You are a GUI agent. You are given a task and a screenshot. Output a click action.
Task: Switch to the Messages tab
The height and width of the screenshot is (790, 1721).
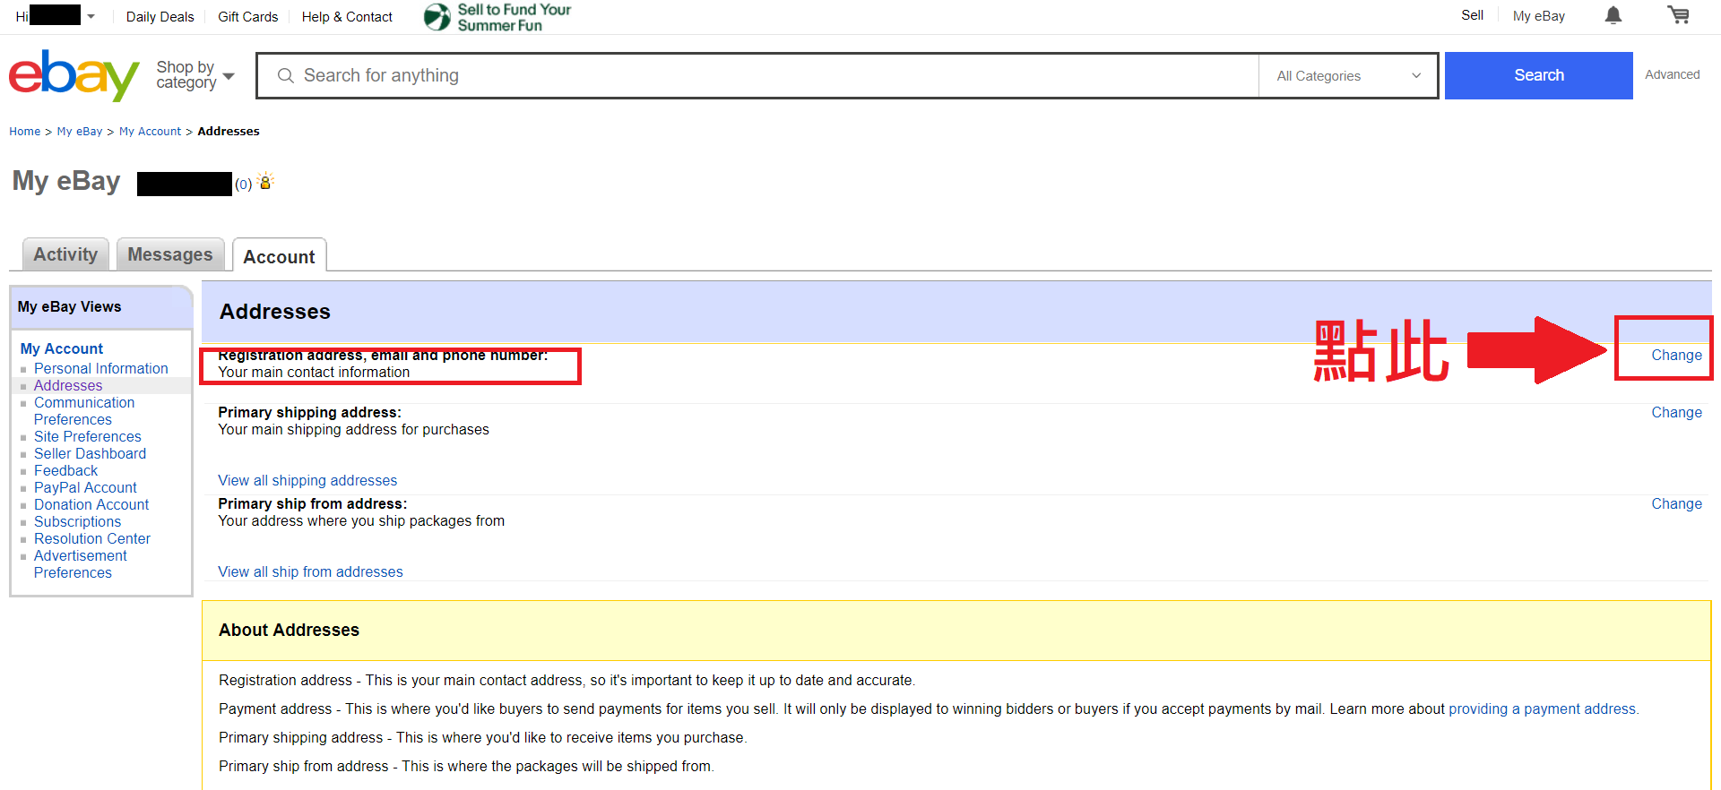click(x=170, y=254)
